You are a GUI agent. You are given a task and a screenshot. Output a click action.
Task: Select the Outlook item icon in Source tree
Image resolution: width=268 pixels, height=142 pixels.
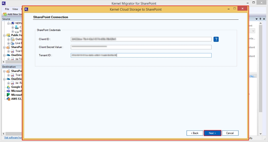coord(13,39)
